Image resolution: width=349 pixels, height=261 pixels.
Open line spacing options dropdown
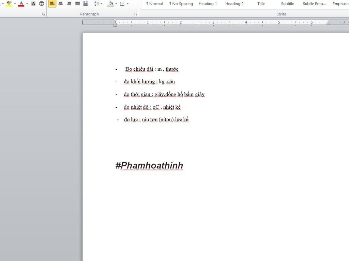tap(98, 4)
